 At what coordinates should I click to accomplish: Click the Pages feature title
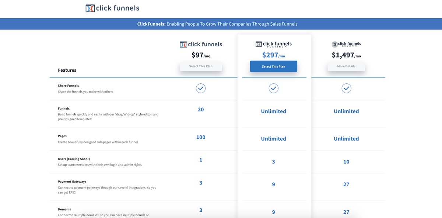(62, 136)
